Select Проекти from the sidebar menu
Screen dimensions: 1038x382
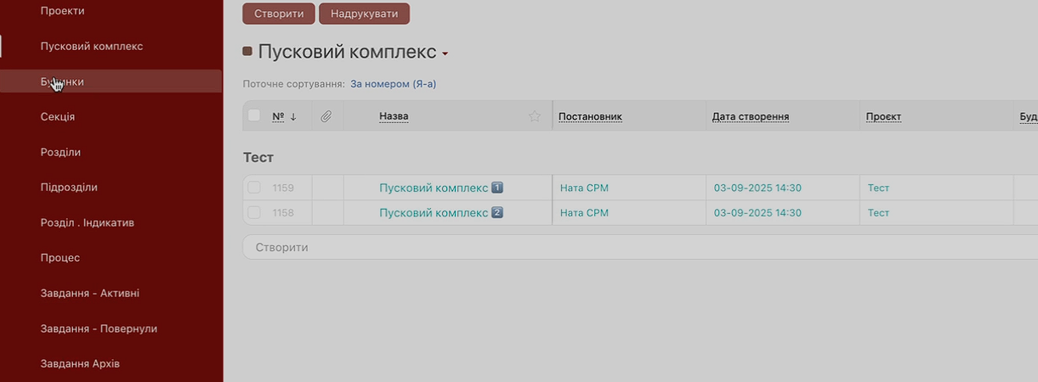tap(62, 10)
